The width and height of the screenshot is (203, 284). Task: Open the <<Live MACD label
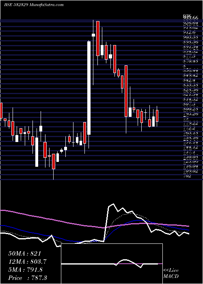tap(171, 273)
